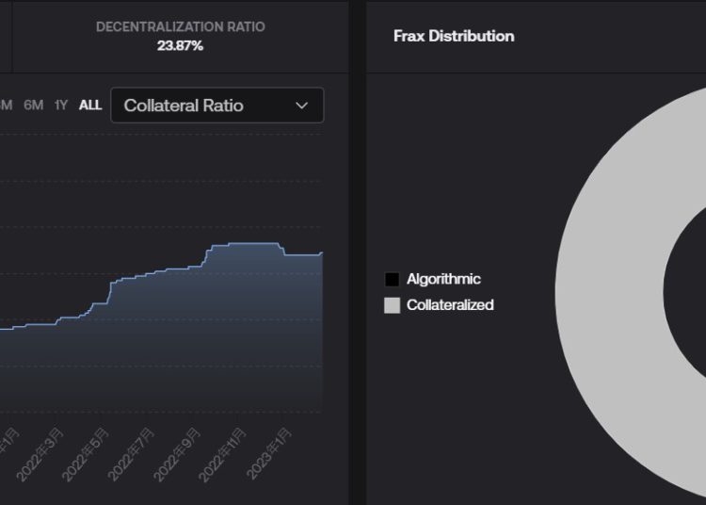Click the 2022年7月 axis label
This screenshot has height=505, width=706.
(x=131, y=456)
